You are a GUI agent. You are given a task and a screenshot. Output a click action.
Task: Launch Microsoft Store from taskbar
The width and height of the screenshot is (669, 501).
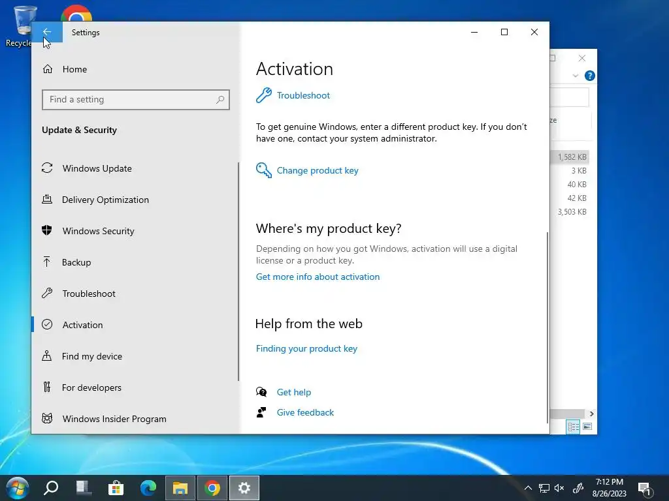pos(116,488)
